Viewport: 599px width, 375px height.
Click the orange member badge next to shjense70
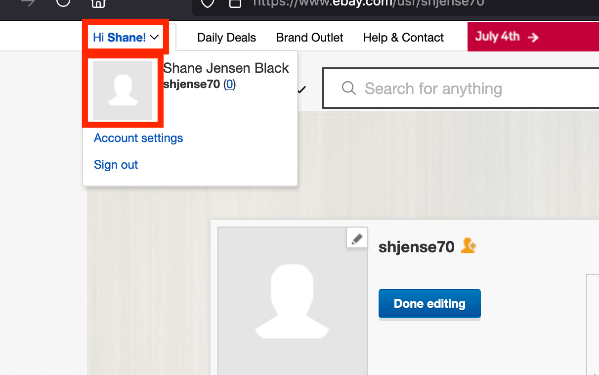467,245
